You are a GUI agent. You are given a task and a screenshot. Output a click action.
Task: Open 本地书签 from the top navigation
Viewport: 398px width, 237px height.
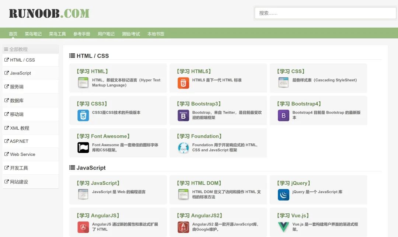click(x=156, y=34)
